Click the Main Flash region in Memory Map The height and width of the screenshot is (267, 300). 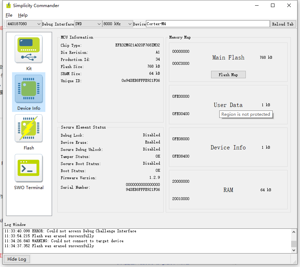click(x=228, y=57)
